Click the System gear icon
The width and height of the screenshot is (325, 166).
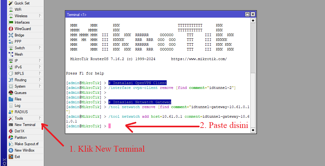pyautogui.click(x=11, y=86)
